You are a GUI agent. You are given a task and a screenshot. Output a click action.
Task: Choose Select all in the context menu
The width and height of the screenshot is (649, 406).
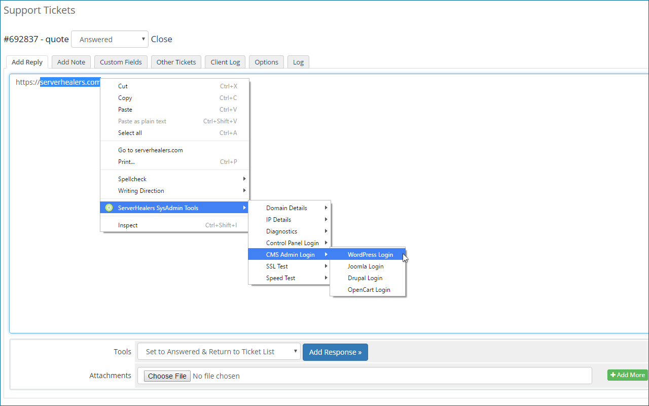174,133
